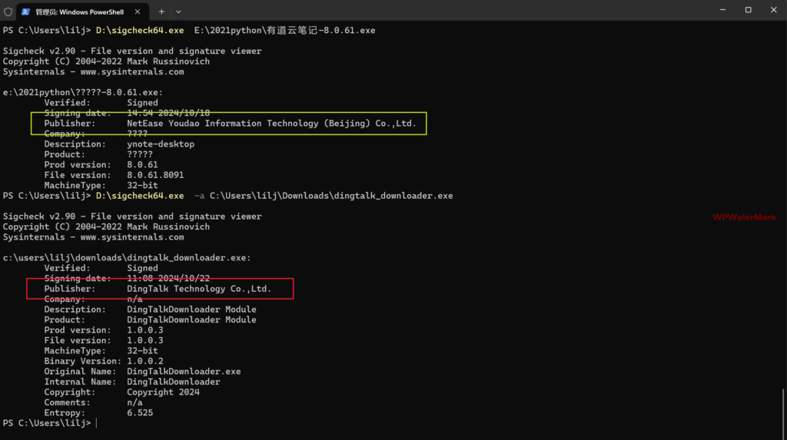Viewport: 787px width, 440px height.
Task: Click path c:\users\lilj\downloads\dingtalk_downloader.exe: line
Action: (127, 258)
